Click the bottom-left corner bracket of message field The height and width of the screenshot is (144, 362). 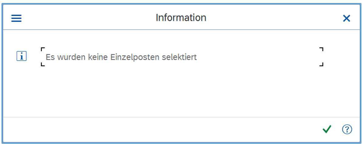pos(43,65)
